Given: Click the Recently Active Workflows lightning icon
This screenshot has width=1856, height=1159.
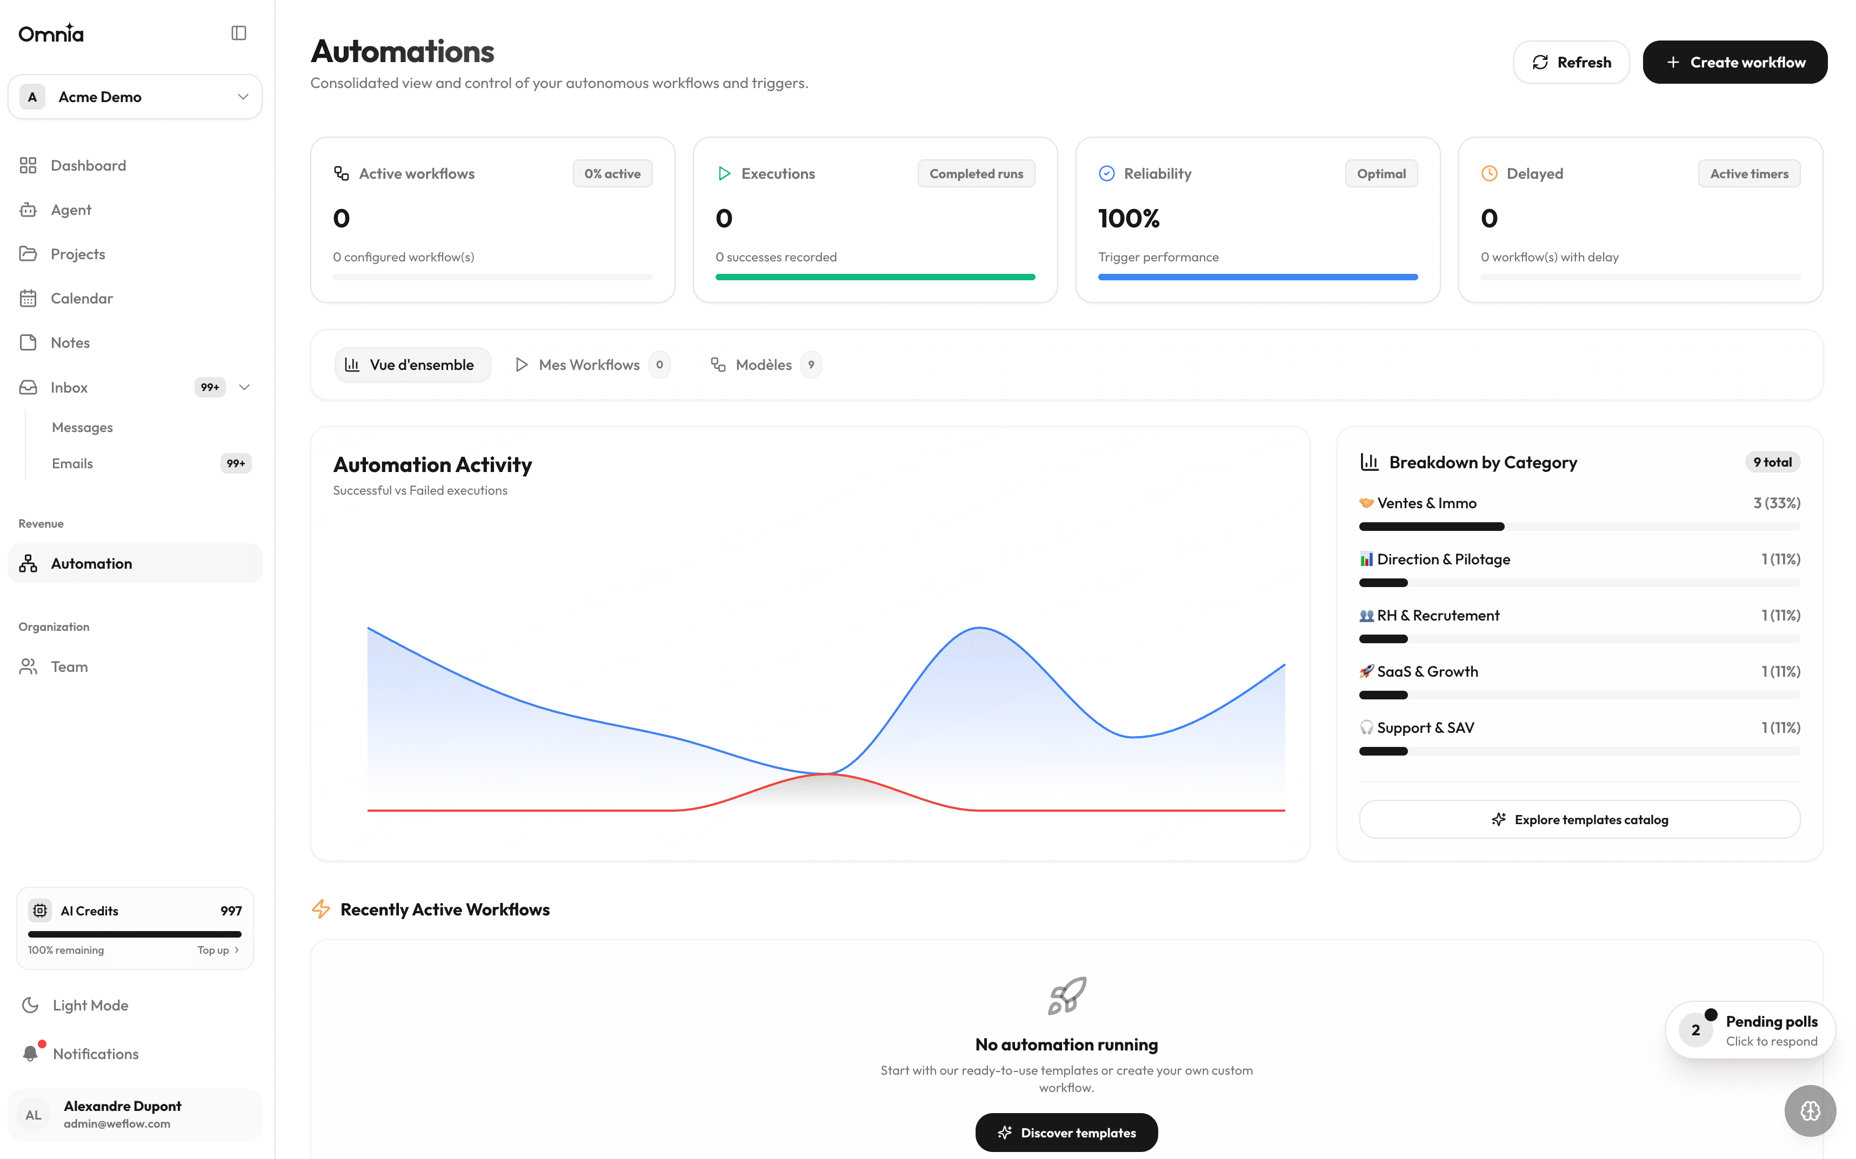Looking at the screenshot, I should (321, 909).
